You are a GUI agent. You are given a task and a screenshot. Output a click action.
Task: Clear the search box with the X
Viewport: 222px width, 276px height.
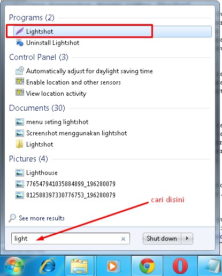pyautogui.click(x=123, y=239)
